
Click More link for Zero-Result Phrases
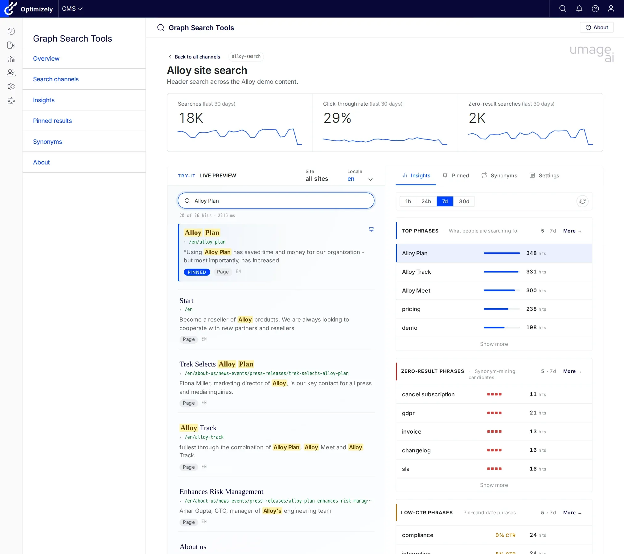click(x=572, y=371)
